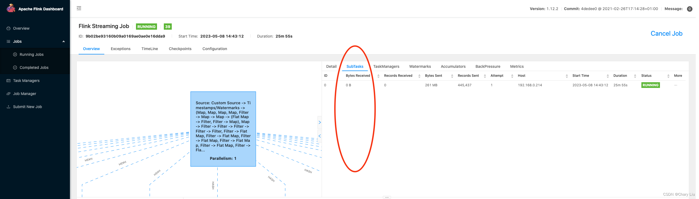Open the Watermarks tab
Image resolution: width=699 pixels, height=199 pixels.
pyautogui.click(x=420, y=66)
